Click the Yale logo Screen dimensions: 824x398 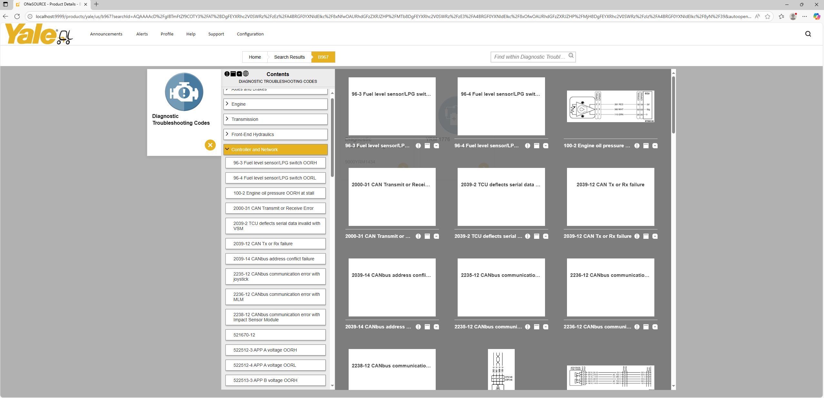pyautogui.click(x=39, y=34)
